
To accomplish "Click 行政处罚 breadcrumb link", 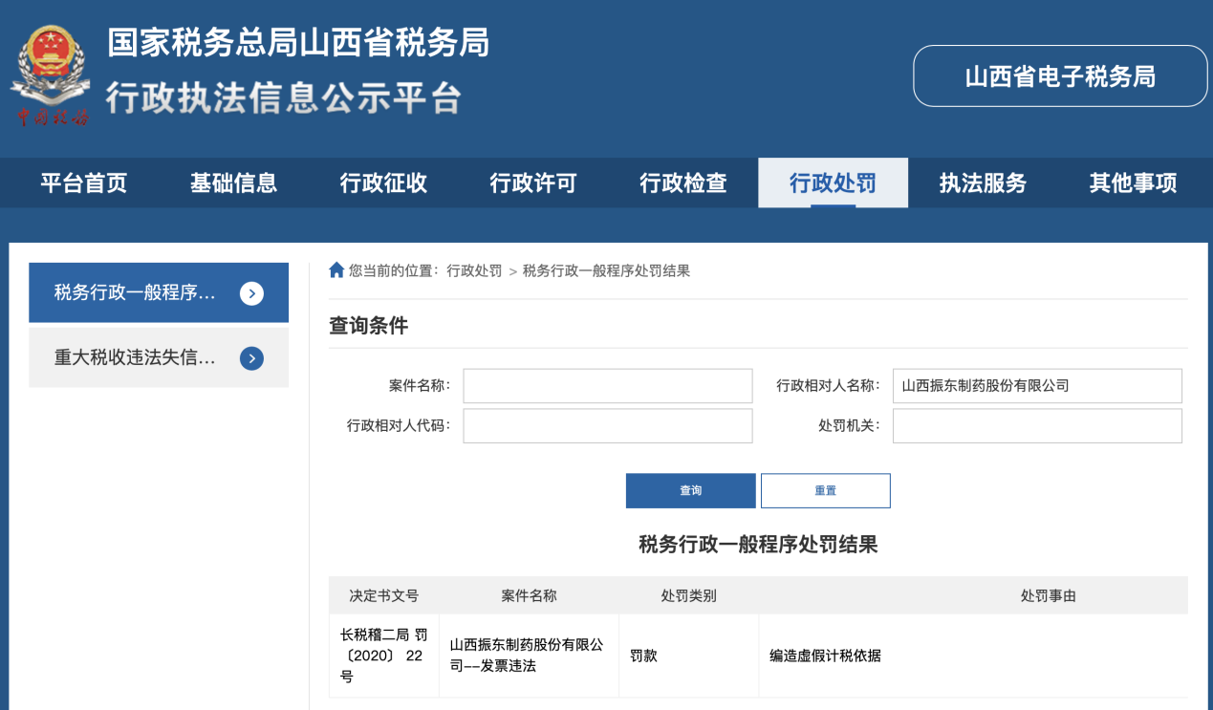I will click(x=474, y=270).
